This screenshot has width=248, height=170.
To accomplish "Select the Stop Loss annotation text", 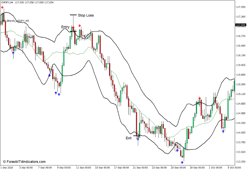I will (x=86, y=15).
